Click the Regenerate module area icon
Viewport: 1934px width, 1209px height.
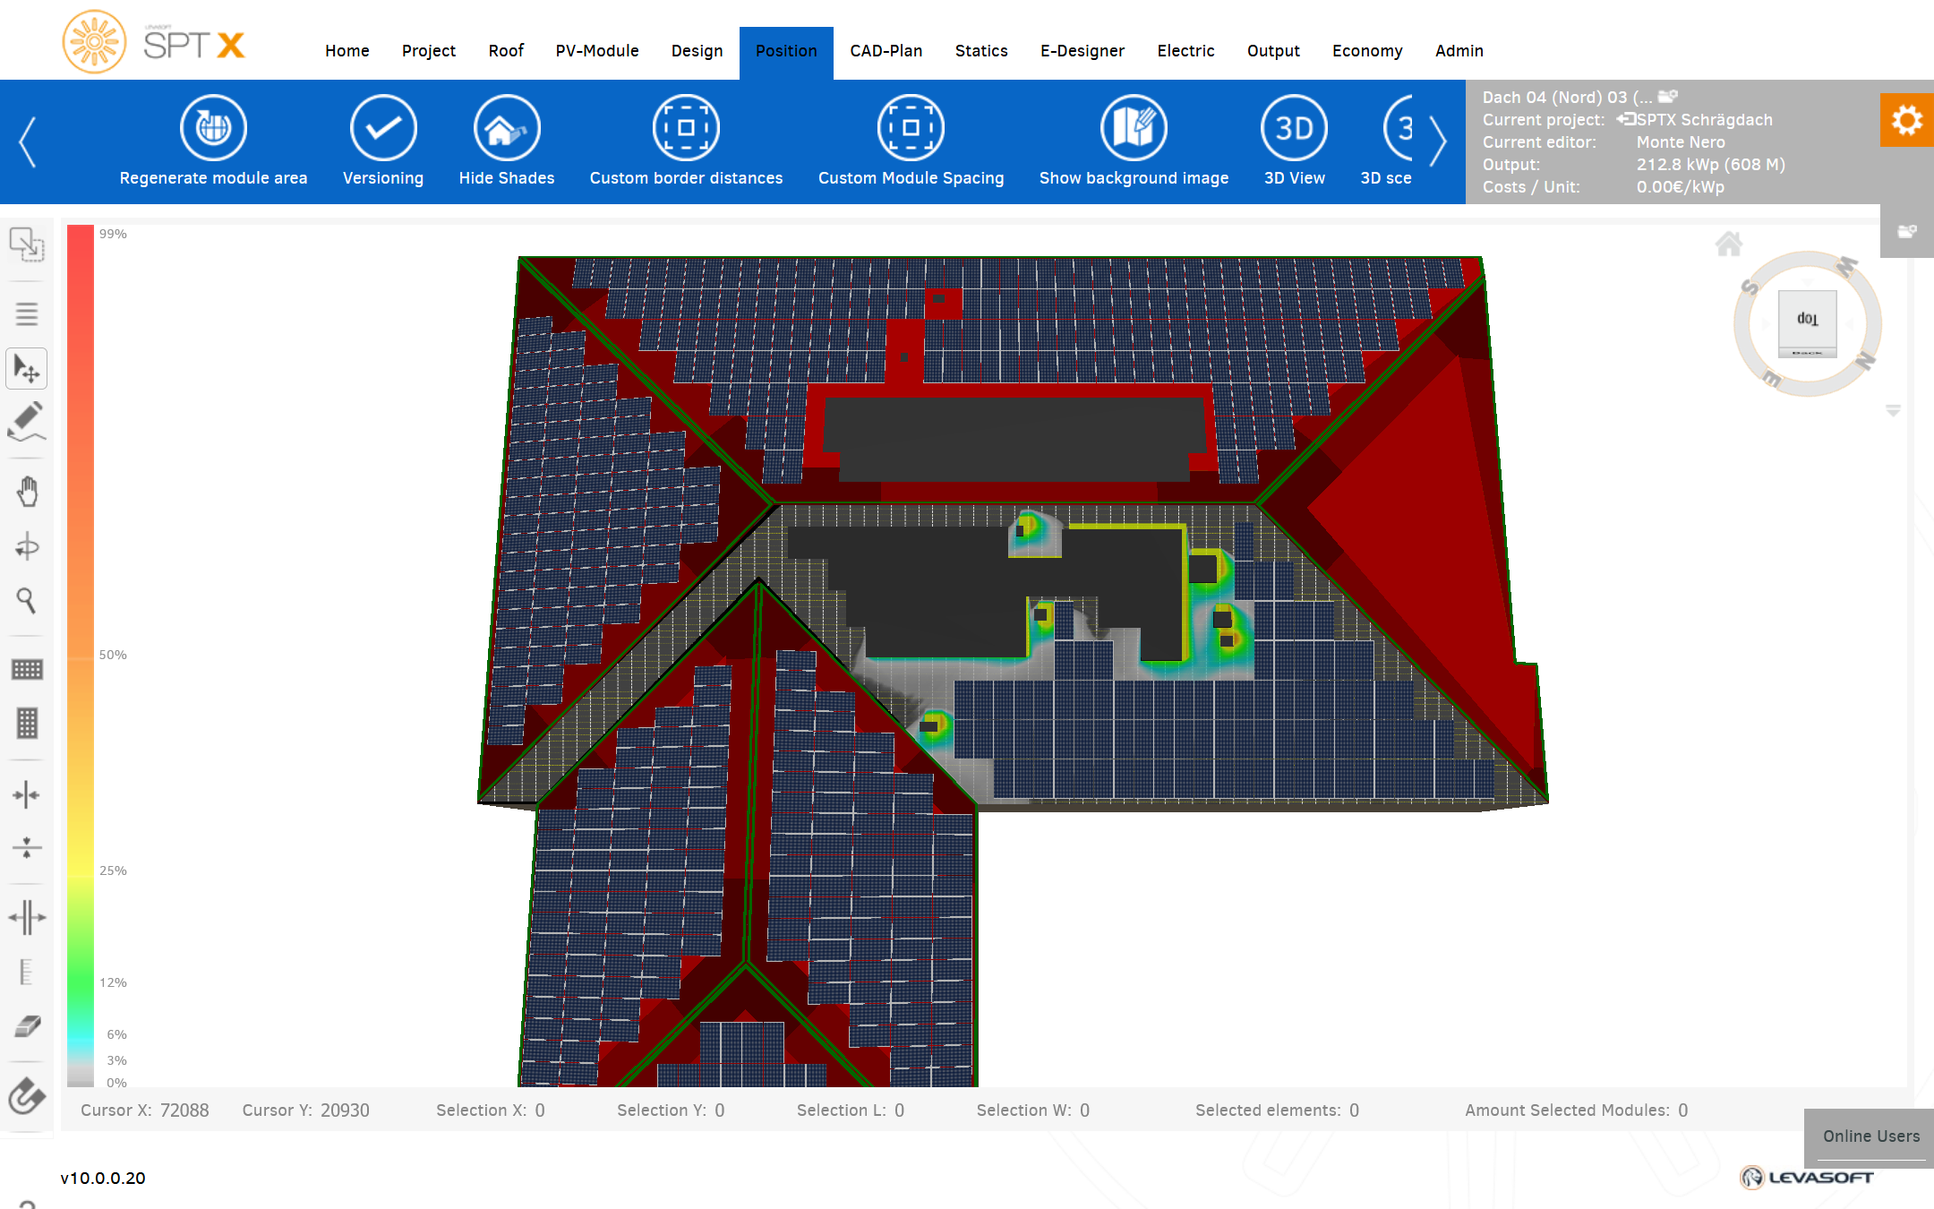click(x=213, y=128)
